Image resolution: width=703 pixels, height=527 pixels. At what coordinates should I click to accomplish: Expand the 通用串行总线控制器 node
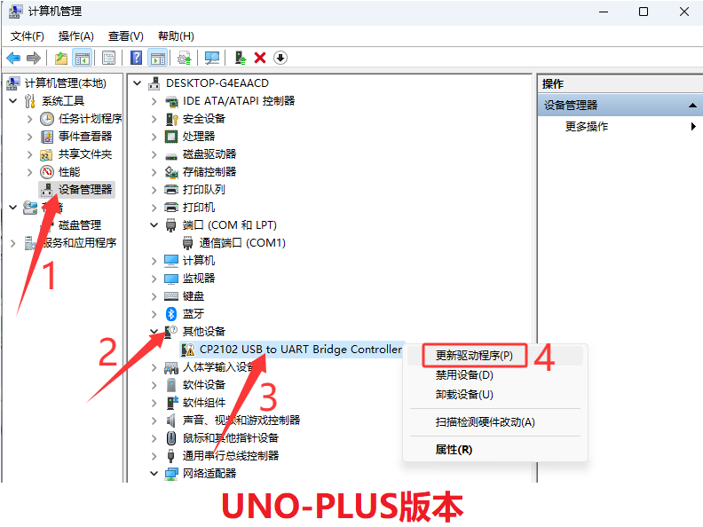pos(154,456)
